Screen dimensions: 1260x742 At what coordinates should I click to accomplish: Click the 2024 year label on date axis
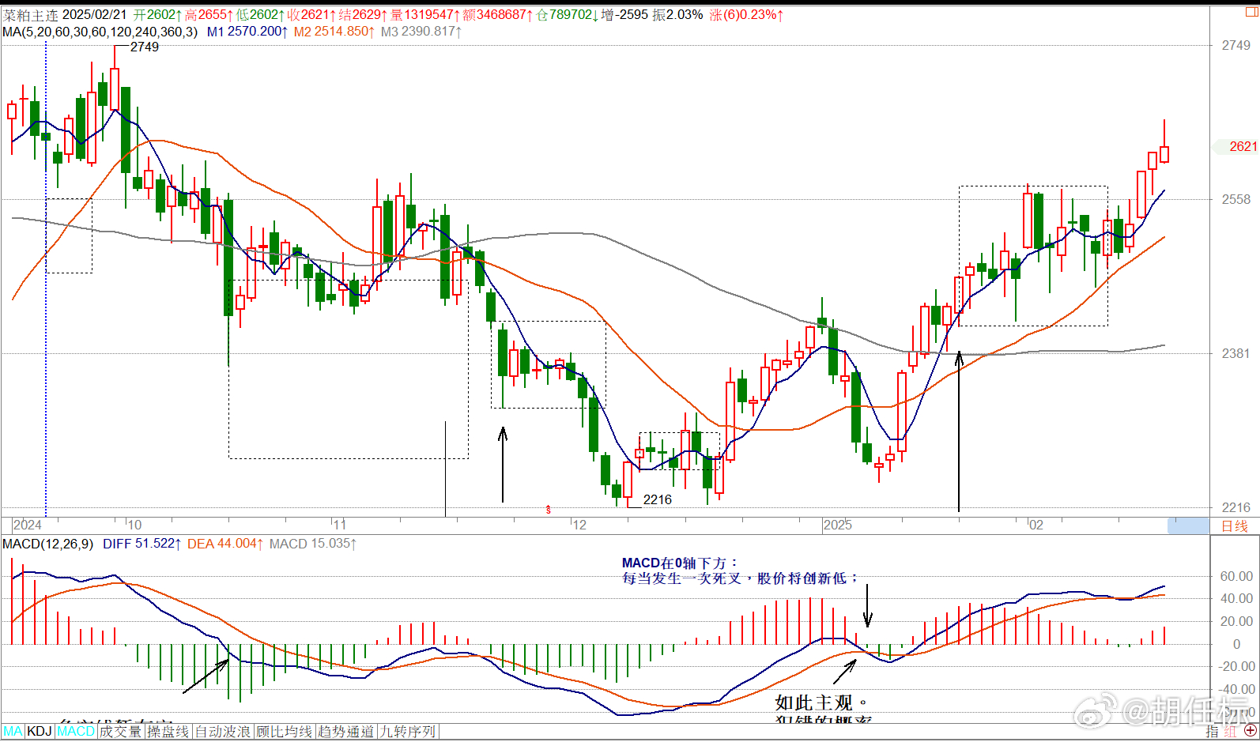28,525
